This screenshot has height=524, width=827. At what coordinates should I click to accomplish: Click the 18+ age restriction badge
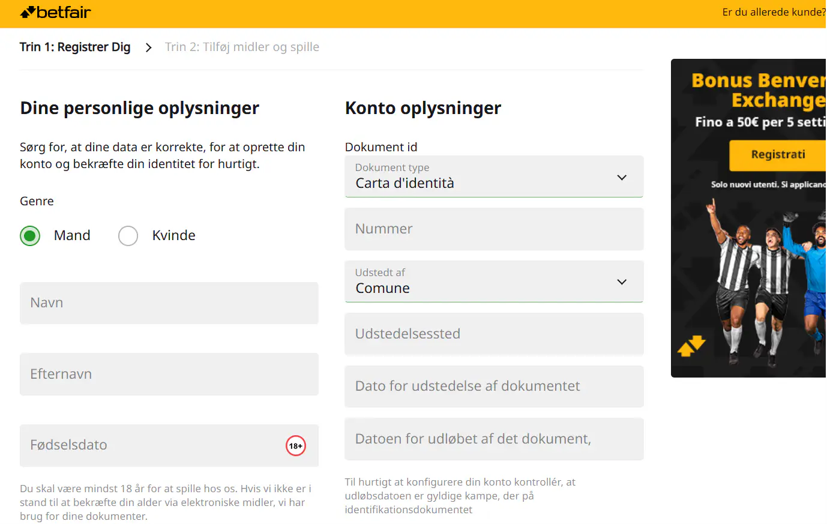(296, 446)
